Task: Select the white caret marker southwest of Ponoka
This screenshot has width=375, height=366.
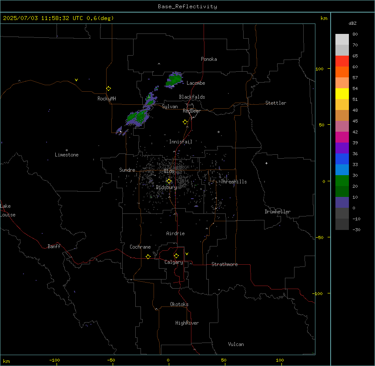Action: [159, 64]
